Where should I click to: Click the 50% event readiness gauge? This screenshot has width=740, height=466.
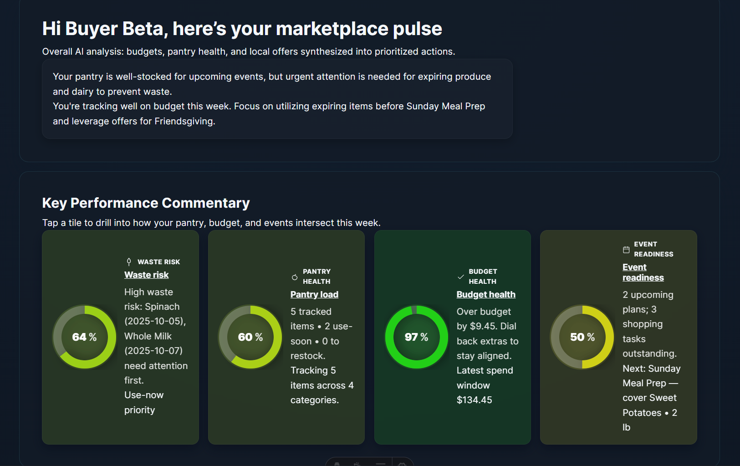tap(582, 337)
